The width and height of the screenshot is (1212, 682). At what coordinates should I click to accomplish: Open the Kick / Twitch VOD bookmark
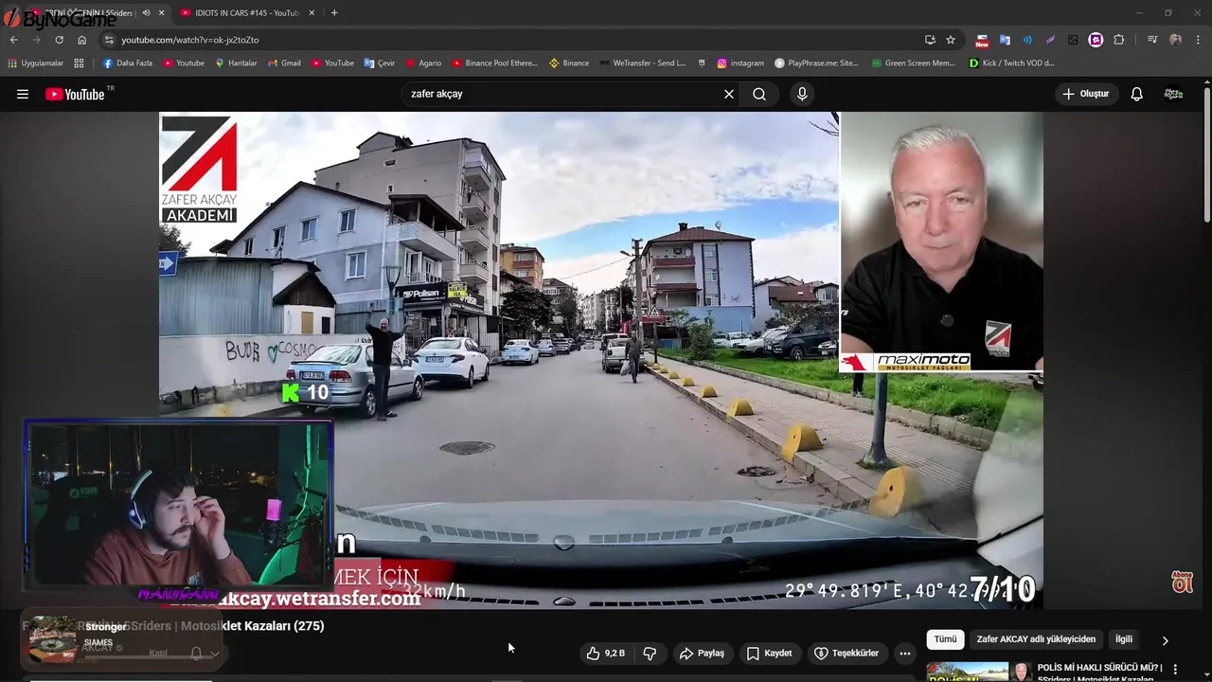1011,63
